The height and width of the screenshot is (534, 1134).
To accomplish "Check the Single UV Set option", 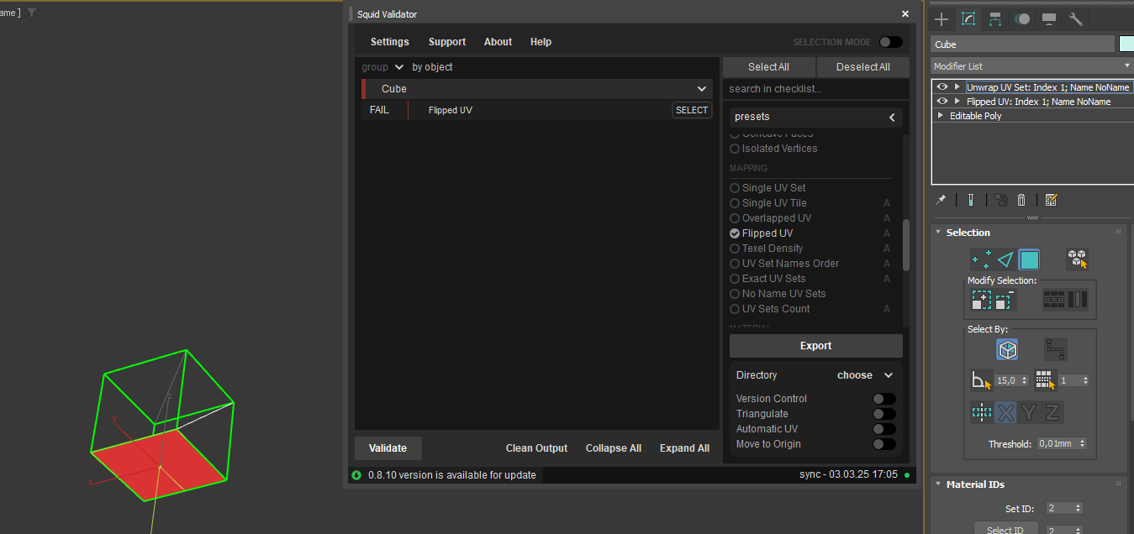I will pos(735,188).
